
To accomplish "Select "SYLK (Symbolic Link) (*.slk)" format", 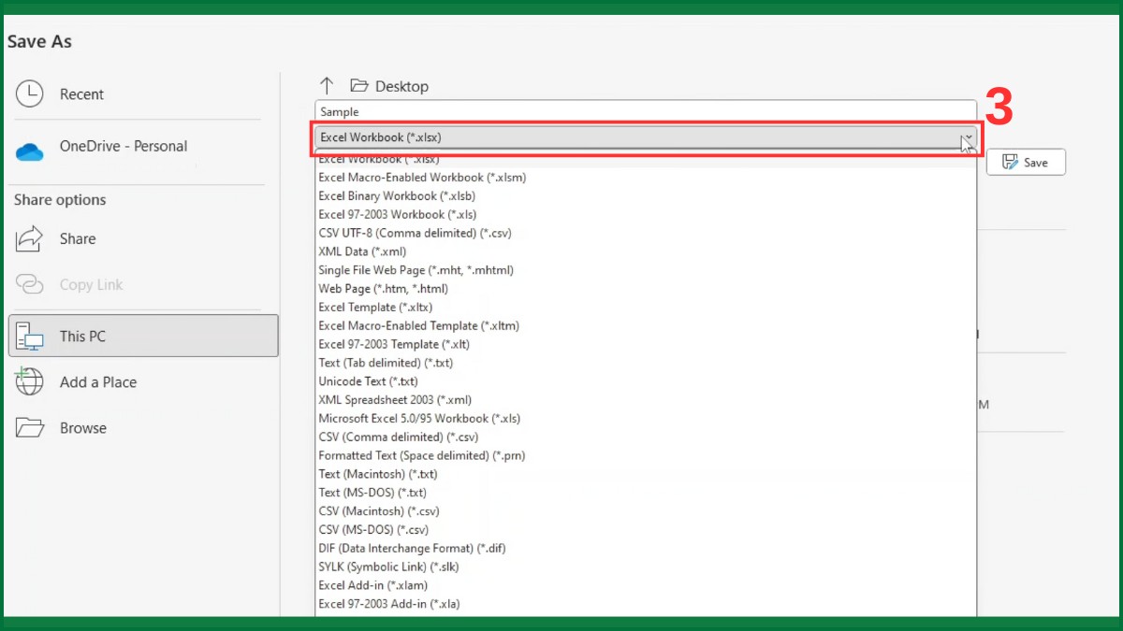I will click(x=387, y=566).
